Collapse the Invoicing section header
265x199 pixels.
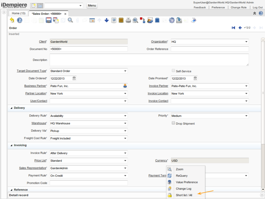(x=12, y=145)
